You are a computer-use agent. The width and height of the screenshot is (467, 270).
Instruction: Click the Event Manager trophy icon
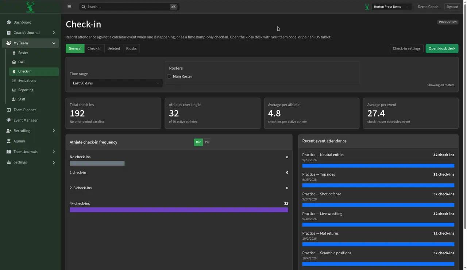(9, 120)
